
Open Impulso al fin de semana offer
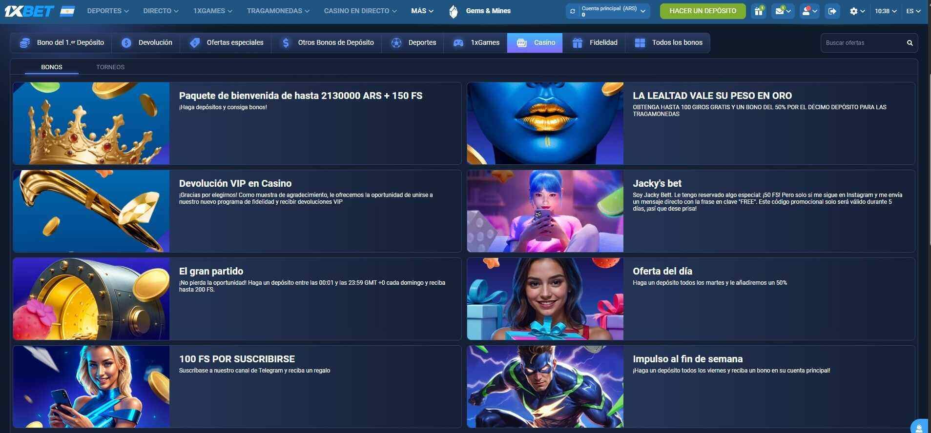pyautogui.click(x=688, y=359)
